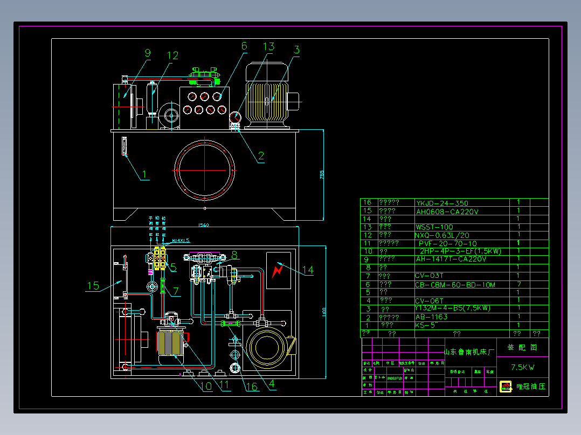Select callout number 2 on the drawing
Screen dimensions: 581x435
[x=261, y=156]
